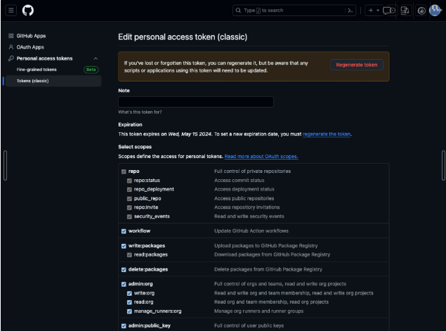Click the magnifier search icon
This screenshot has width=446, height=331.
click(x=238, y=11)
